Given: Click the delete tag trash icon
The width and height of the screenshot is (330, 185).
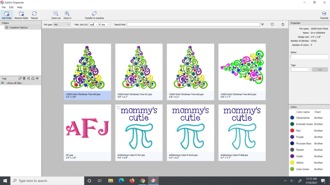Looking at the screenshot, I should point(24,78).
